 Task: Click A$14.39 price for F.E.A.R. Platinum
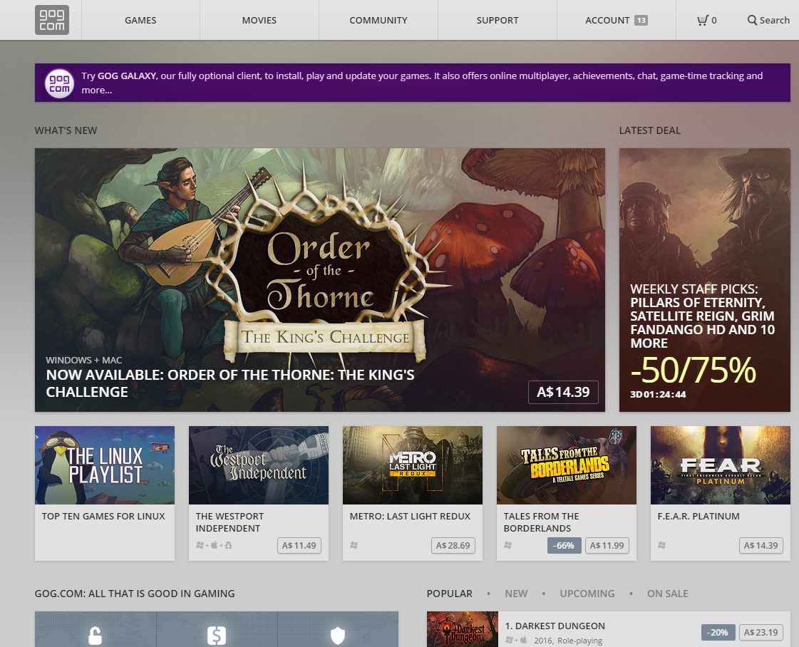pos(761,546)
